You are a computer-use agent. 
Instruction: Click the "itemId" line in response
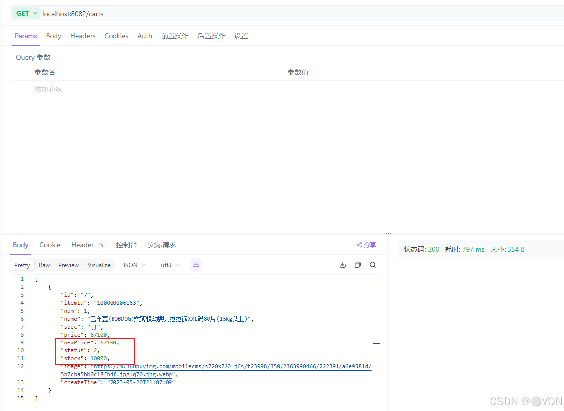(102, 303)
